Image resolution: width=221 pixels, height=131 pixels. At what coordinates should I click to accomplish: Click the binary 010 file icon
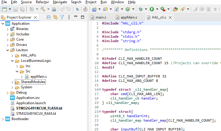click(x=54, y=9)
